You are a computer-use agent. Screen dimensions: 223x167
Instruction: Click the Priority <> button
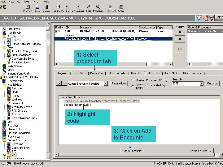click(180, 49)
